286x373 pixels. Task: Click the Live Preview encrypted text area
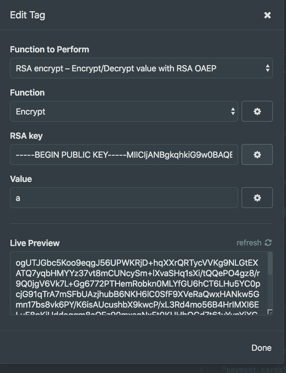tap(141, 283)
